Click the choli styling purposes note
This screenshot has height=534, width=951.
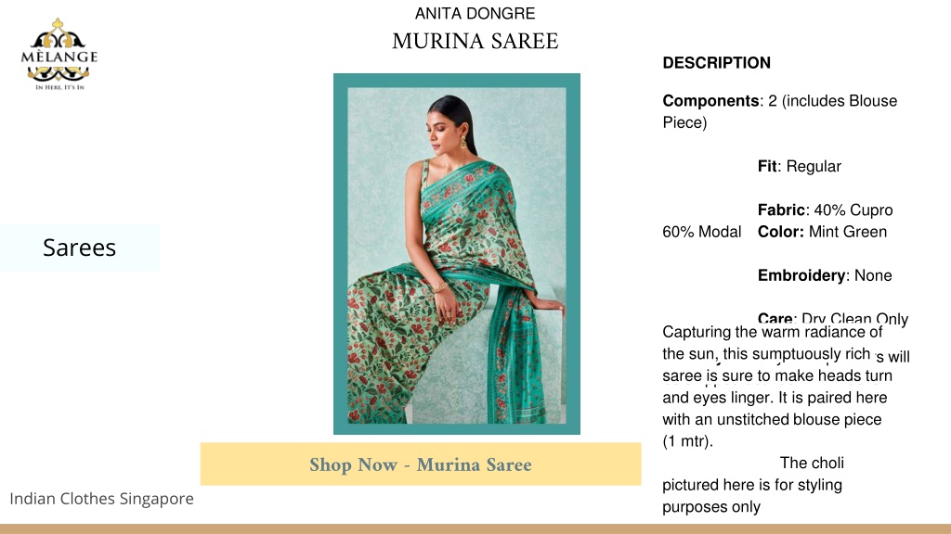point(752,485)
